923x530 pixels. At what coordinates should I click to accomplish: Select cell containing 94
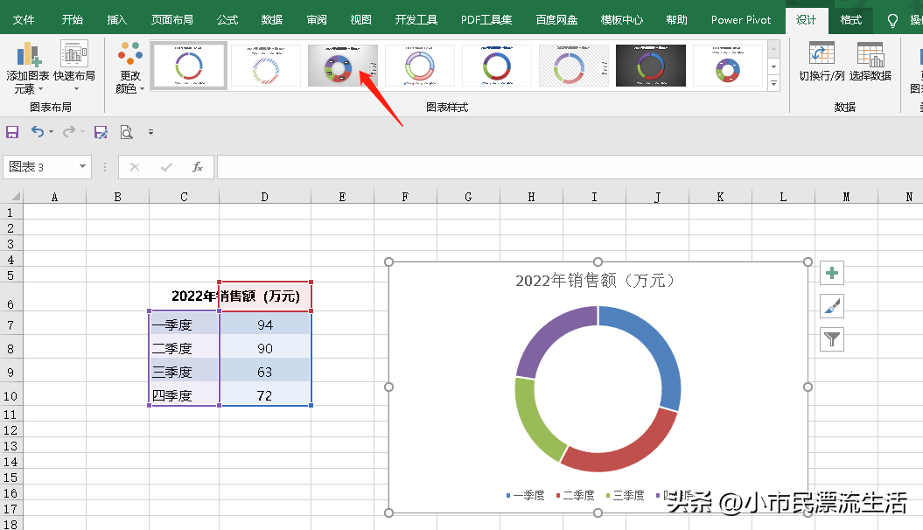(x=265, y=324)
